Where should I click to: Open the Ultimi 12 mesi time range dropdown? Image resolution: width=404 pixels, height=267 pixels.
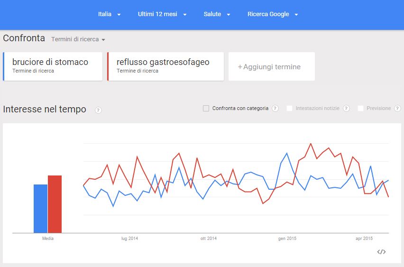click(162, 14)
